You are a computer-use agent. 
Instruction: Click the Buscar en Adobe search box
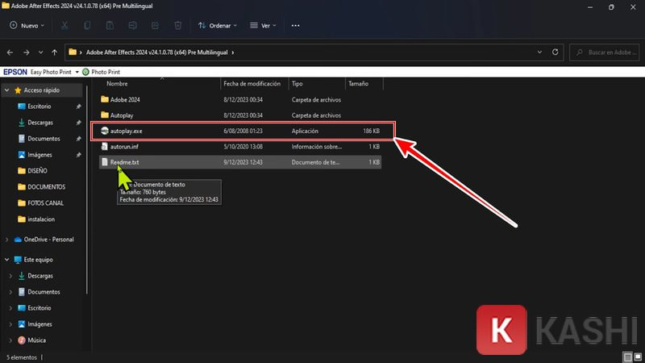point(604,52)
